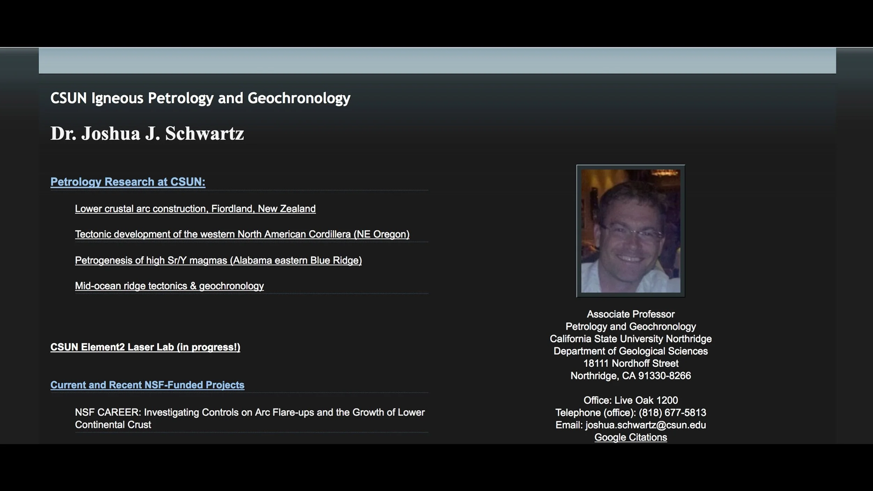The width and height of the screenshot is (873, 491).
Task: Click the professor's profile photo
Action: pyautogui.click(x=630, y=231)
